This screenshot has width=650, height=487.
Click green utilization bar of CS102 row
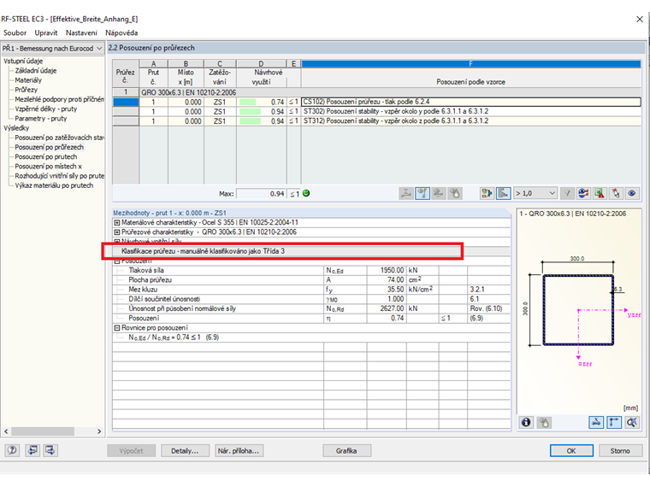pos(248,102)
